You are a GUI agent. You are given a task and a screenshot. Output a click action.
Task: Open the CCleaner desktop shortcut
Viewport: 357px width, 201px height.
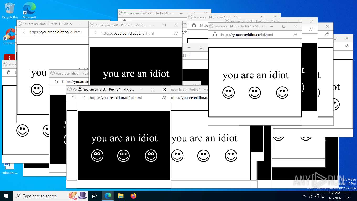[x=9, y=36]
